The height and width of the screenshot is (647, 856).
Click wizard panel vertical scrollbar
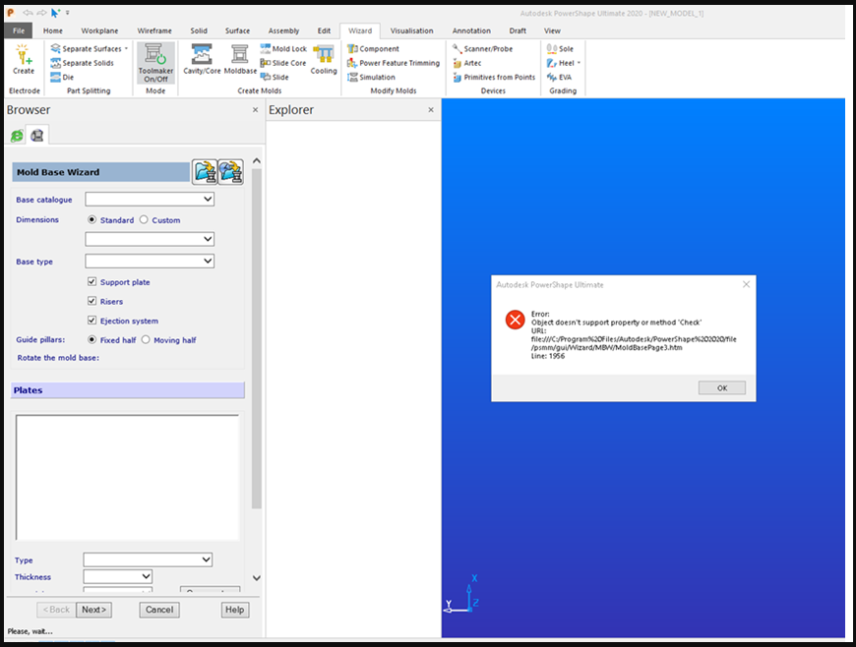click(x=256, y=338)
